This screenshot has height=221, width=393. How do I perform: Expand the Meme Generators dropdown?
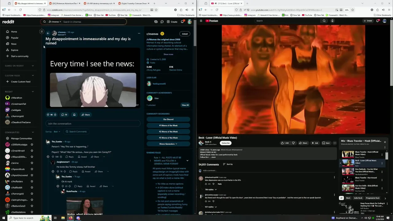click(x=168, y=144)
